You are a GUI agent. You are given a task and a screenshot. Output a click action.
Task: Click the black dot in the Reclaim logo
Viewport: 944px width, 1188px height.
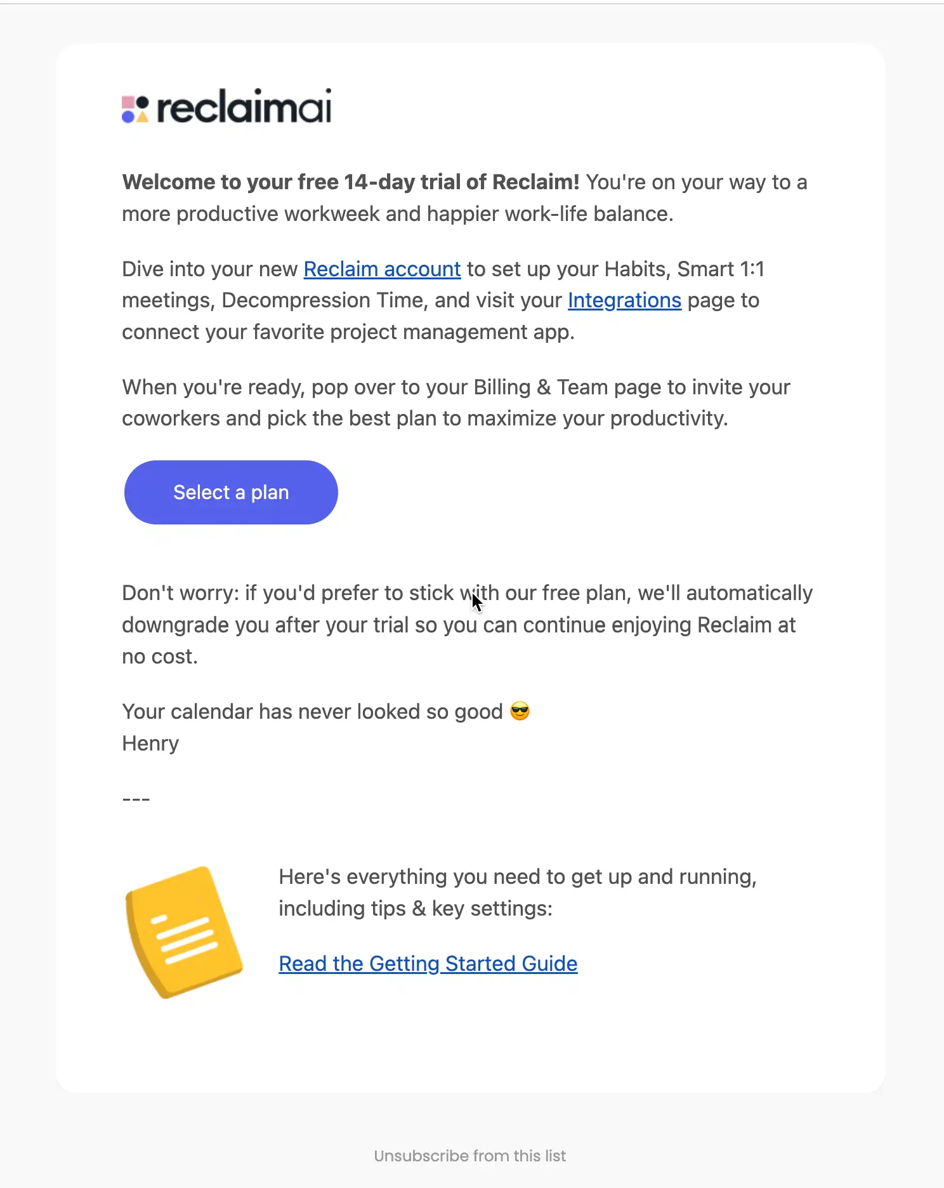click(142, 102)
